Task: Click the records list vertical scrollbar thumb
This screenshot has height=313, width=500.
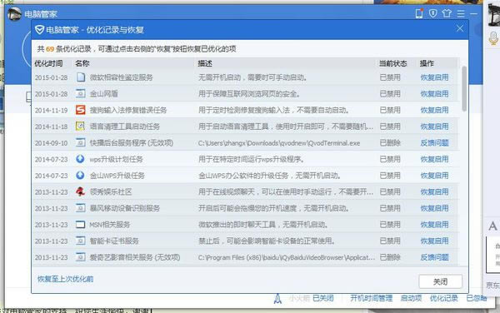Action: tap(464, 88)
